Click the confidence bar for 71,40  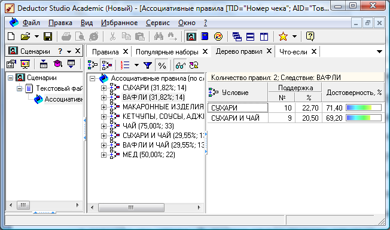point(364,108)
